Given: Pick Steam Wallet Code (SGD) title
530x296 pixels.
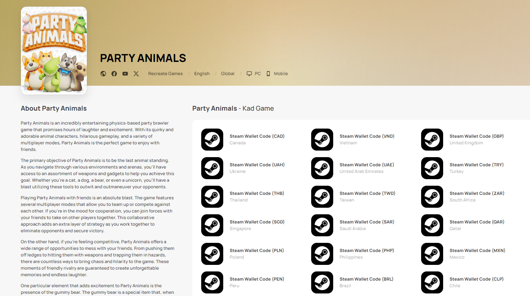Looking at the screenshot, I should pos(257,222).
